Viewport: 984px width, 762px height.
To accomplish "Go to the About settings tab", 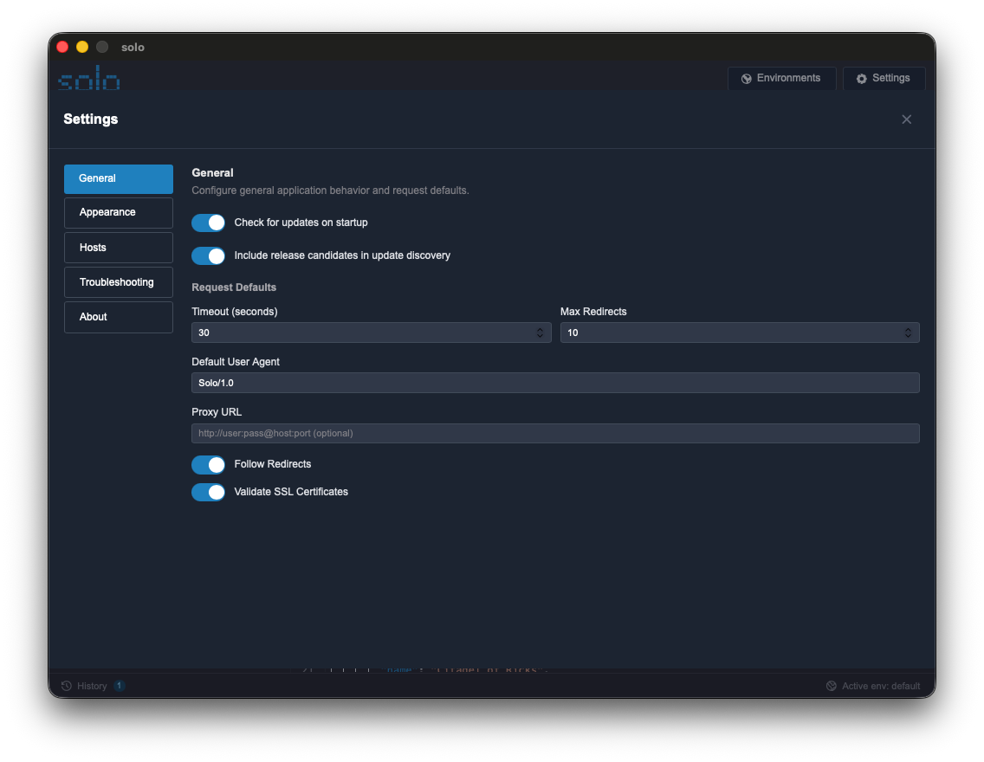I will click(119, 317).
